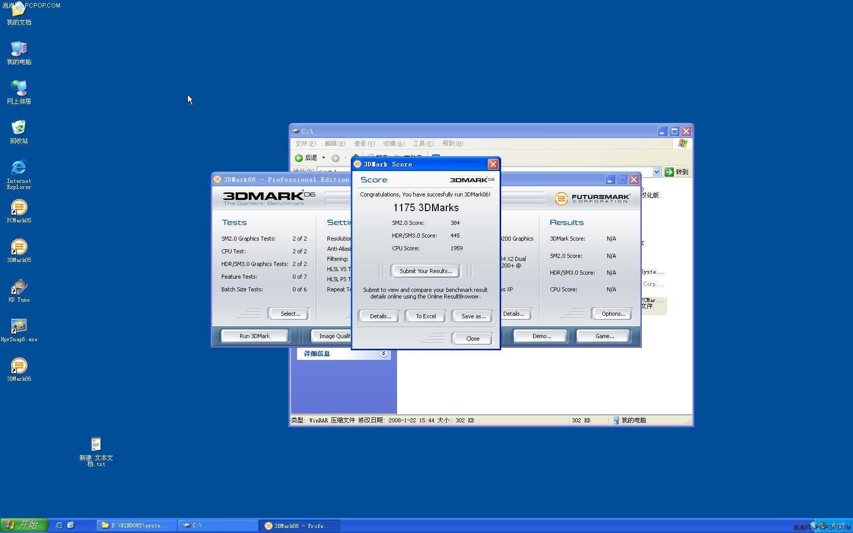Click the SM2.0 Score value 384
Screen dimensions: 853x533
[455, 223]
